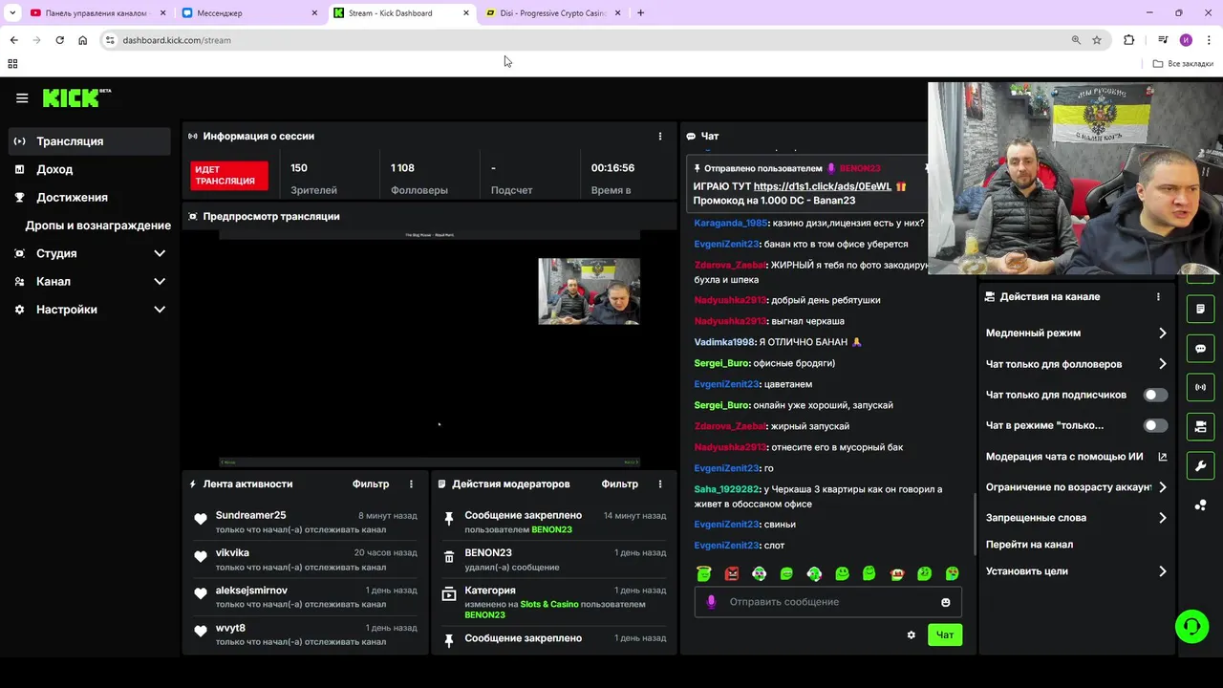Screen dimensions: 1223x688
Task: Click the Отправить сообщение chat input
Action: (827, 602)
